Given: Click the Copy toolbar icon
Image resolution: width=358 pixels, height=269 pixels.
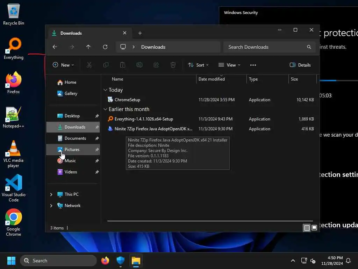Looking at the screenshot, I should click(106, 65).
